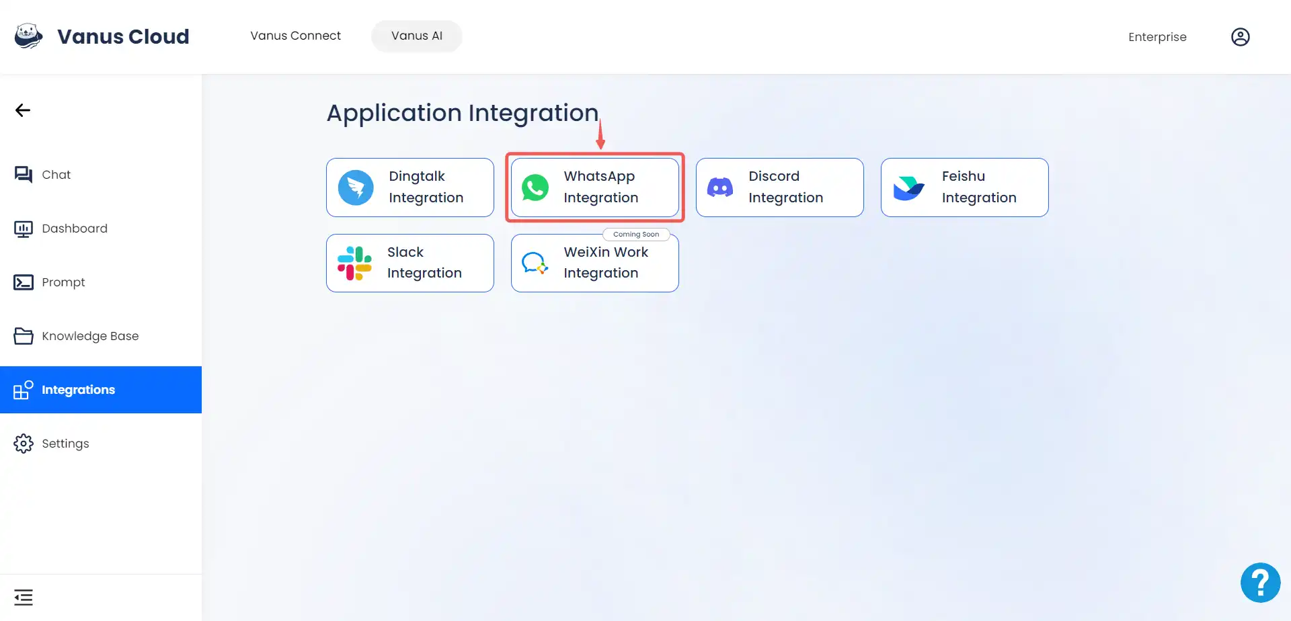
Task: Click the Integrations icon in sidebar
Action: (x=24, y=390)
